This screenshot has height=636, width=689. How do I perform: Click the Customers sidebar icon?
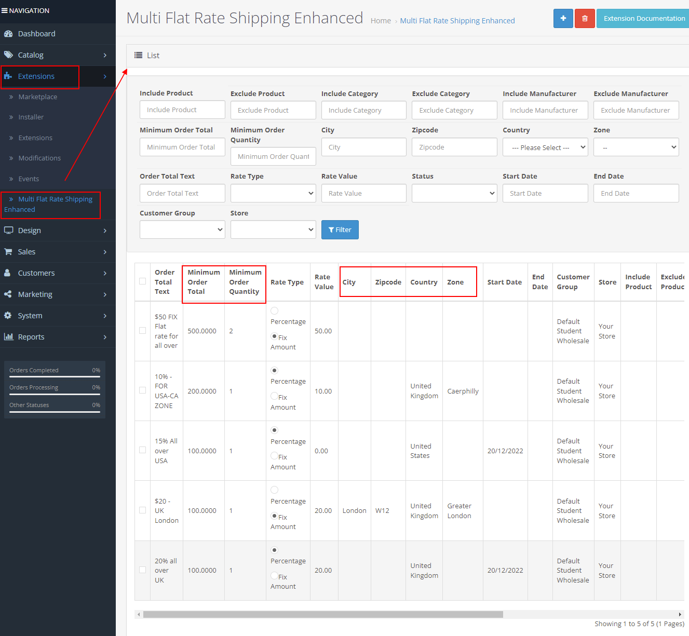8,273
